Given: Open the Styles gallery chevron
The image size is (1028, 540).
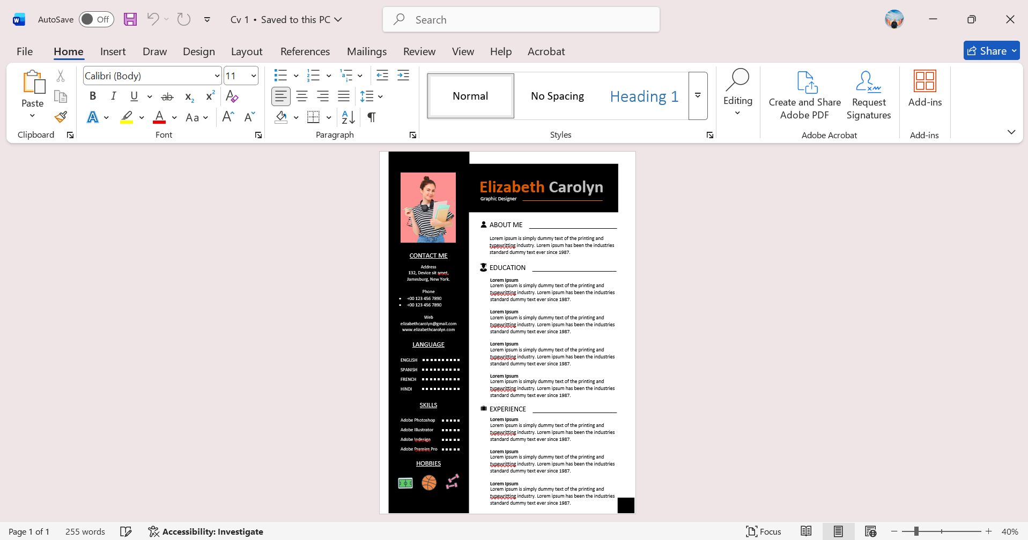Looking at the screenshot, I should pos(697,95).
